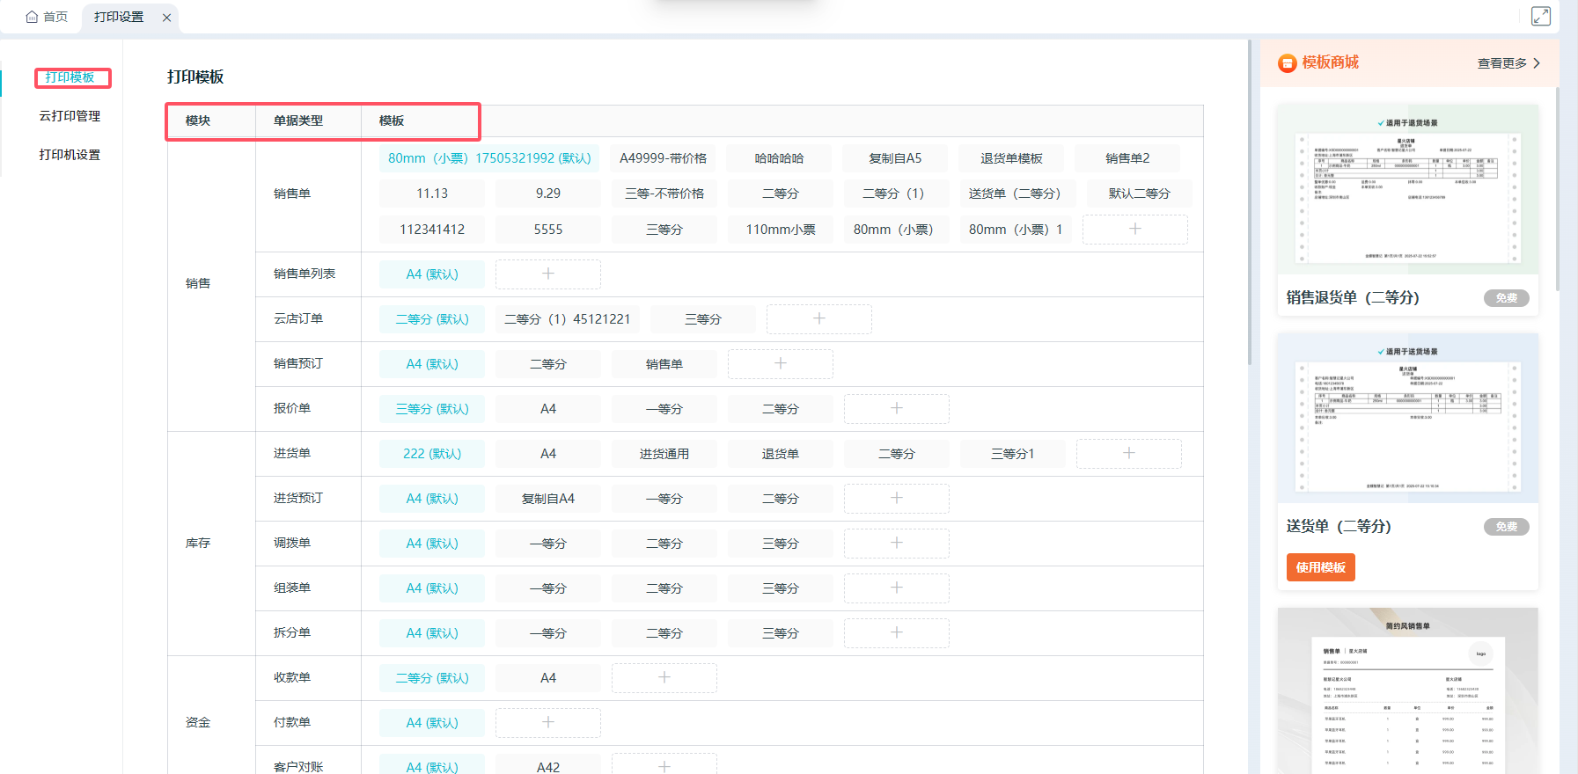The image size is (1578, 774).
Task: Click the fullscreen expand icon
Action: [1540, 16]
